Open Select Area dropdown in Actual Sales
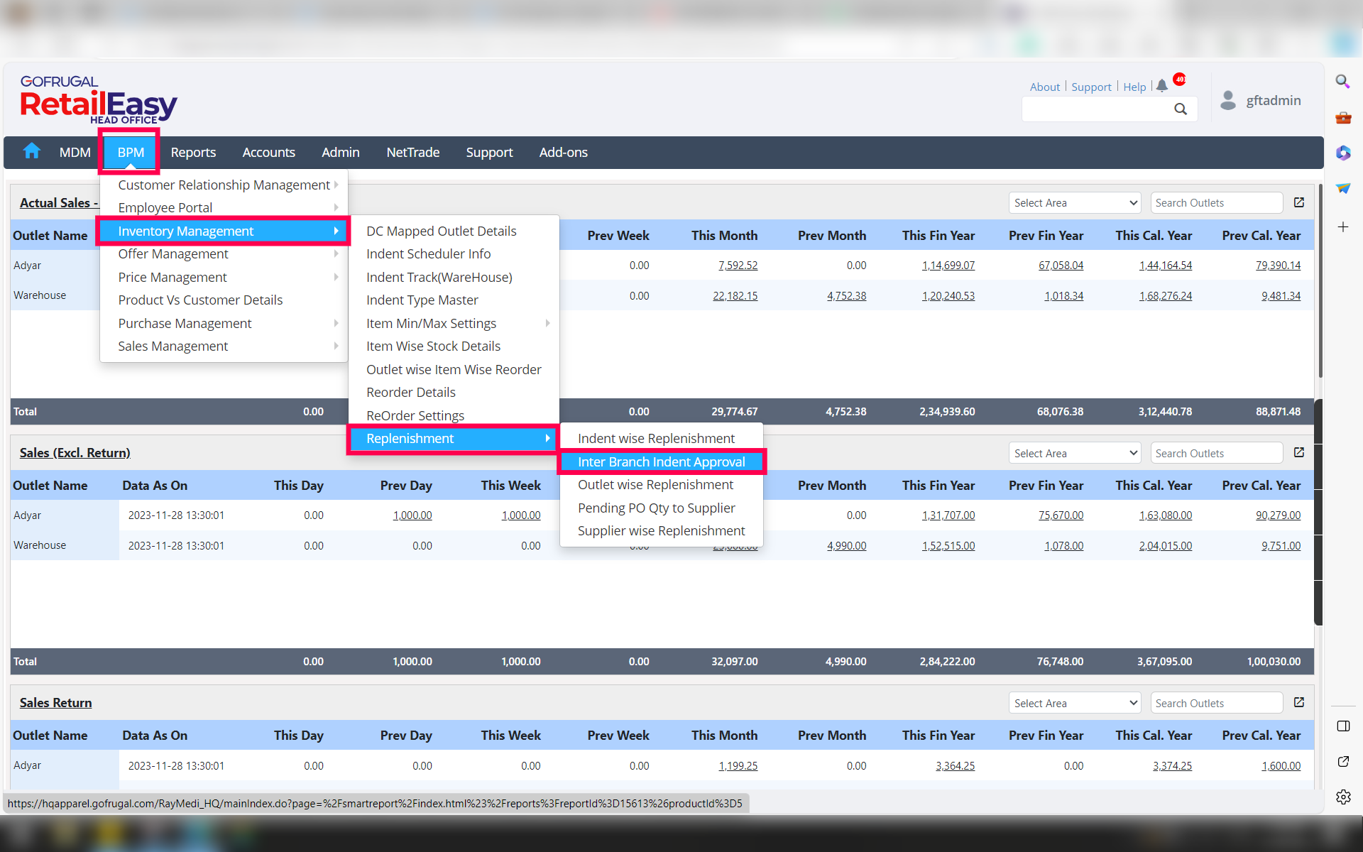This screenshot has height=852, width=1363. point(1074,203)
